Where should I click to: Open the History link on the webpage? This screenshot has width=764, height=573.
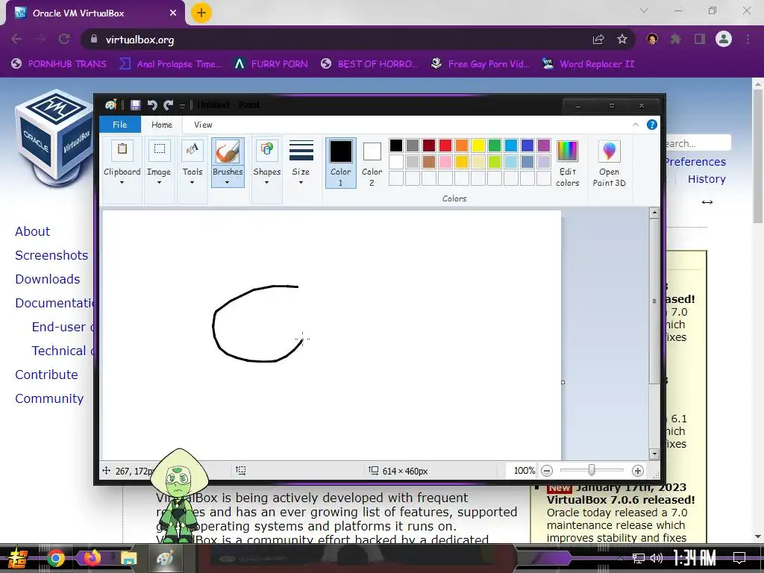pos(707,179)
